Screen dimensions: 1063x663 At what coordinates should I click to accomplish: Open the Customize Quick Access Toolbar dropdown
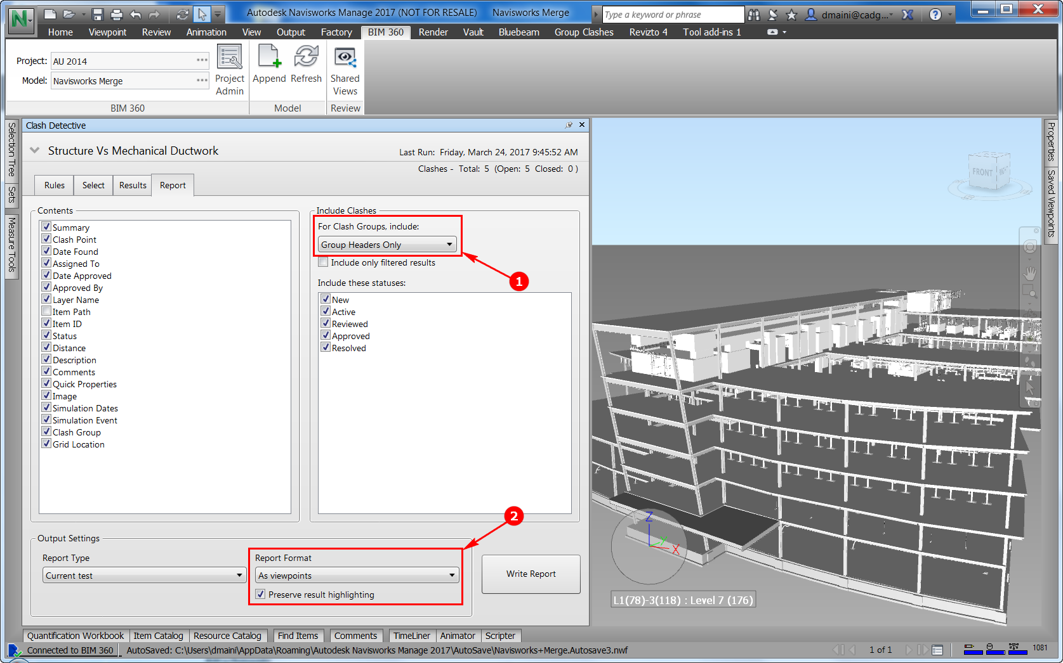click(x=218, y=14)
